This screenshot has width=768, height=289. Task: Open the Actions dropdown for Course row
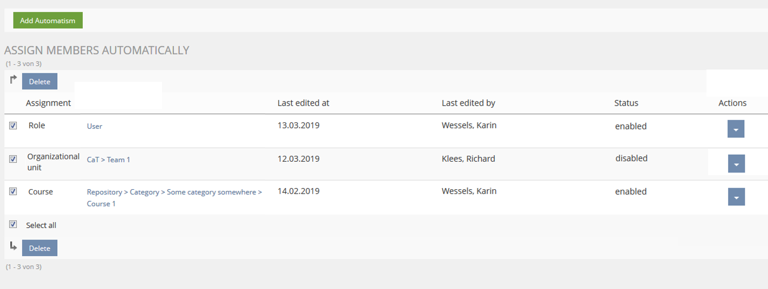[x=736, y=197]
